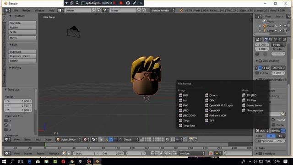Click the Mirror button
The image size is (293, 165).
pyautogui.click(x=22, y=38)
